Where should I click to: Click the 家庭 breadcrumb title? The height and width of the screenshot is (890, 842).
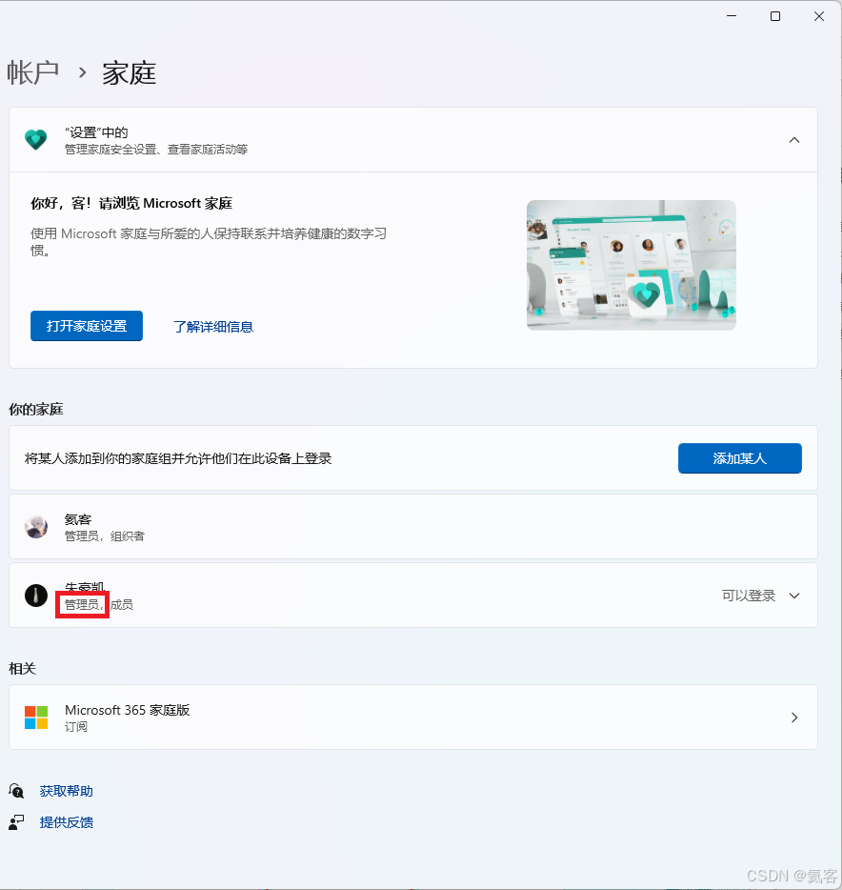point(129,72)
